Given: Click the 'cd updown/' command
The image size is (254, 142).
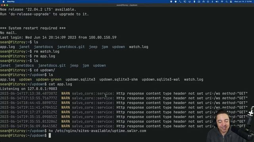Looking at the screenshot, I should pyautogui.click(x=44, y=70).
